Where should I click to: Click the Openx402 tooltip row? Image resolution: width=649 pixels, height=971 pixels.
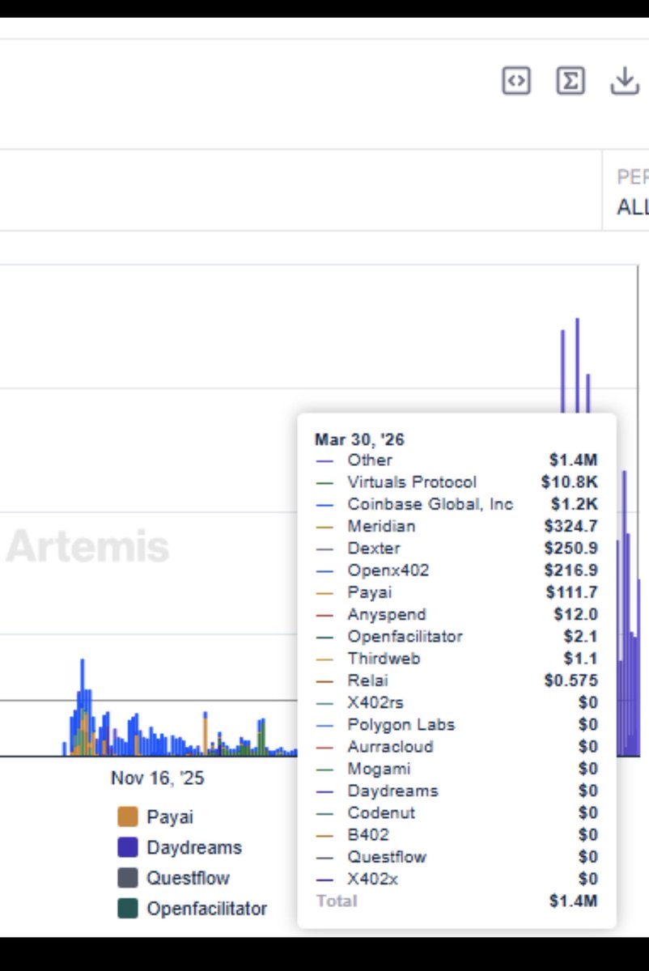456,570
